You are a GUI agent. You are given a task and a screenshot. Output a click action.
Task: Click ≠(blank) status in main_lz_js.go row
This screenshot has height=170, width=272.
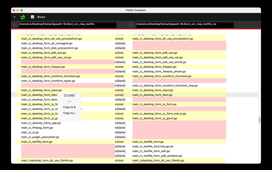[120, 132]
